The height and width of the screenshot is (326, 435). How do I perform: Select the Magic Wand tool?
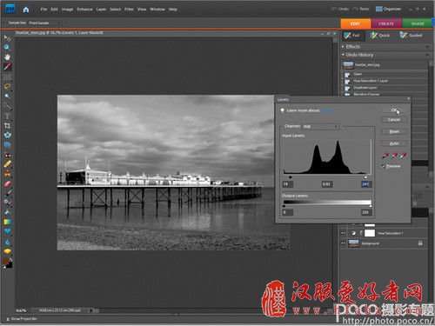(x=7, y=96)
